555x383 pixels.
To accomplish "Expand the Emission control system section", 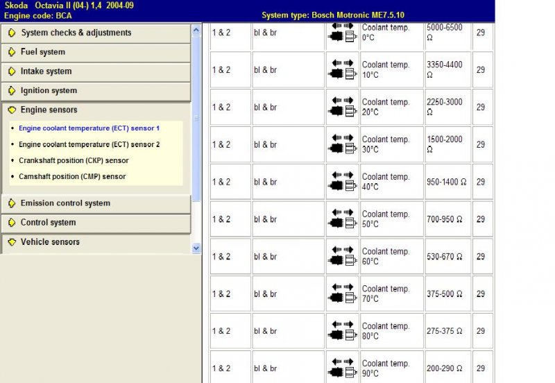I will (96, 203).
